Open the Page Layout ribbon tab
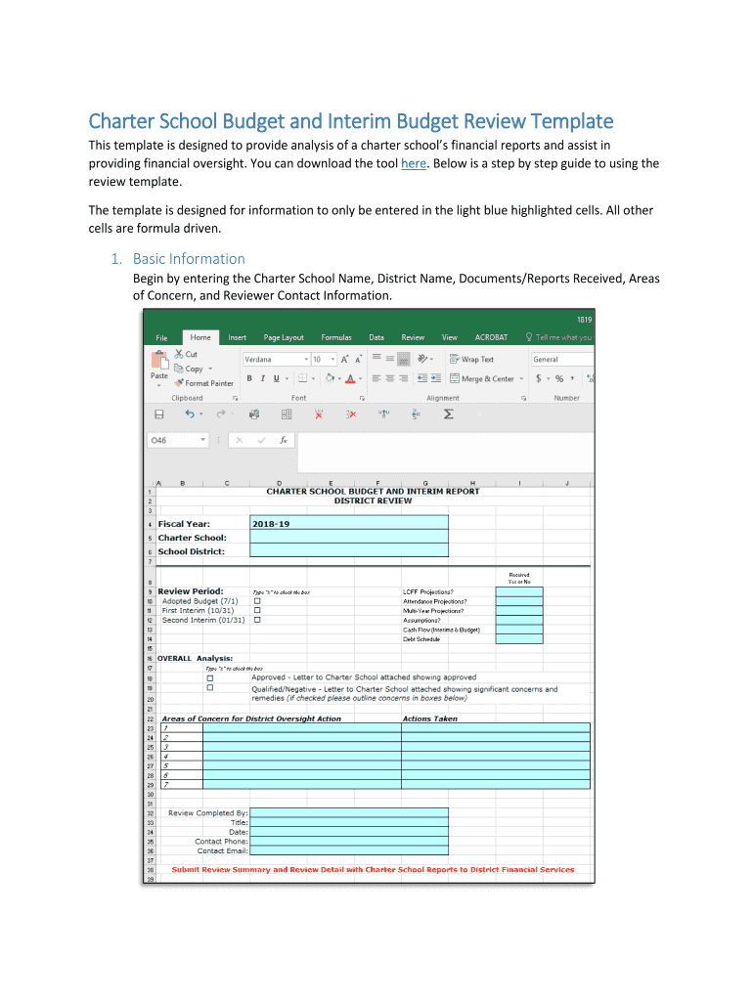The height and width of the screenshot is (1001, 753). coord(285,337)
